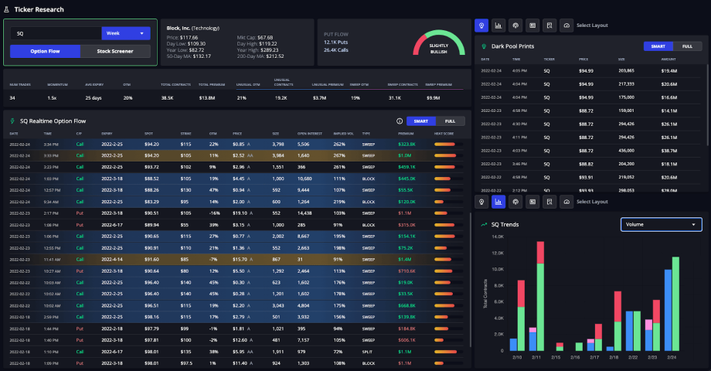Click the SQ ticker search field

tap(56, 33)
